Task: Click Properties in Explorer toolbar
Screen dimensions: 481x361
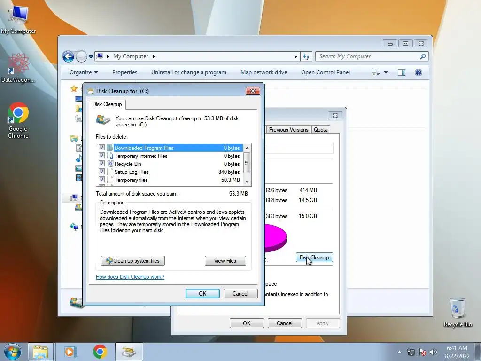Action: coord(124,72)
